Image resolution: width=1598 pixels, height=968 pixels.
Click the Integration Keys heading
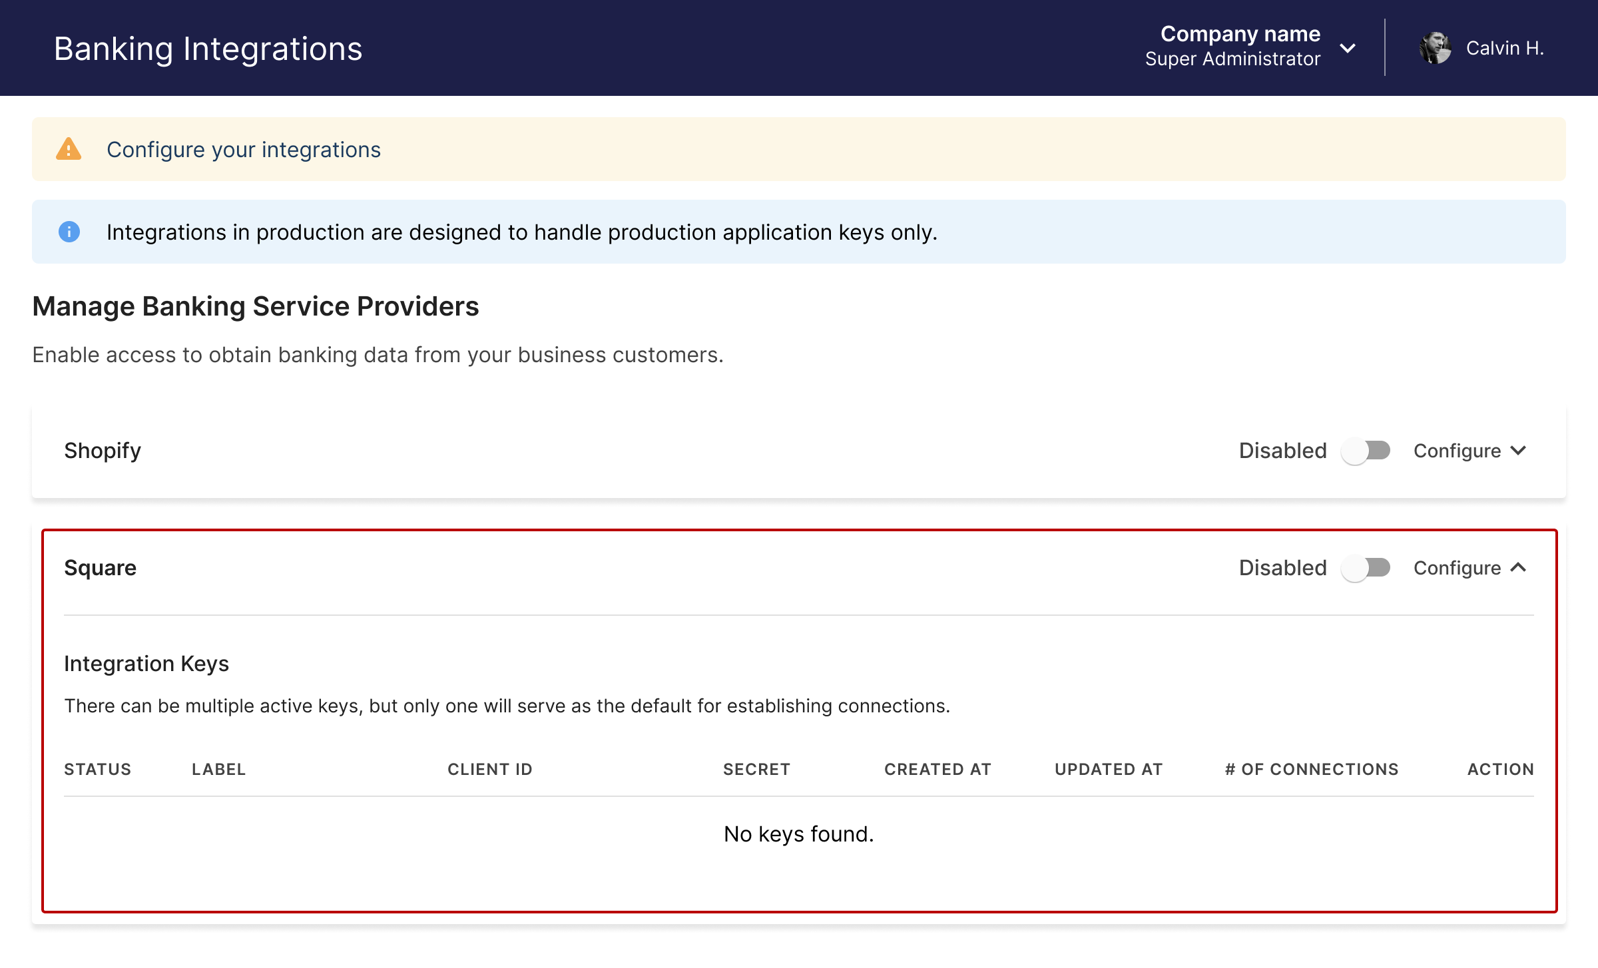(x=146, y=664)
